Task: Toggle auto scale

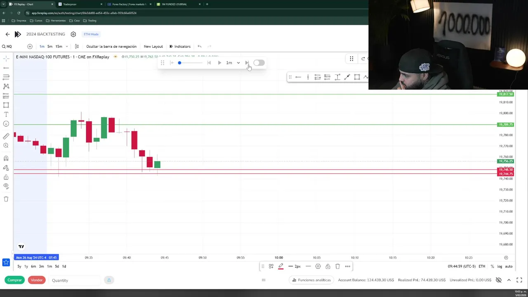Action: (509, 266)
